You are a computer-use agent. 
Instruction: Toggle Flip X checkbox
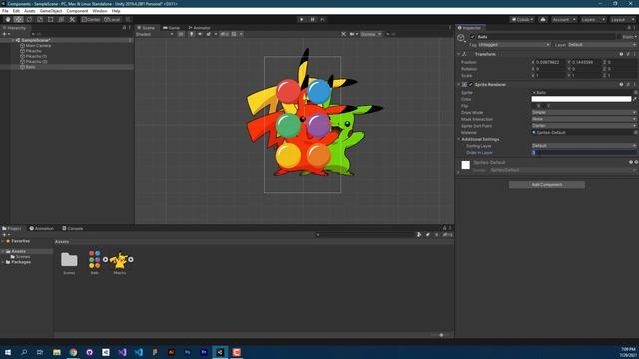[534, 106]
